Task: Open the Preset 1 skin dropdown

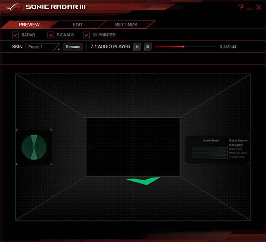Action: coord(43,47)
